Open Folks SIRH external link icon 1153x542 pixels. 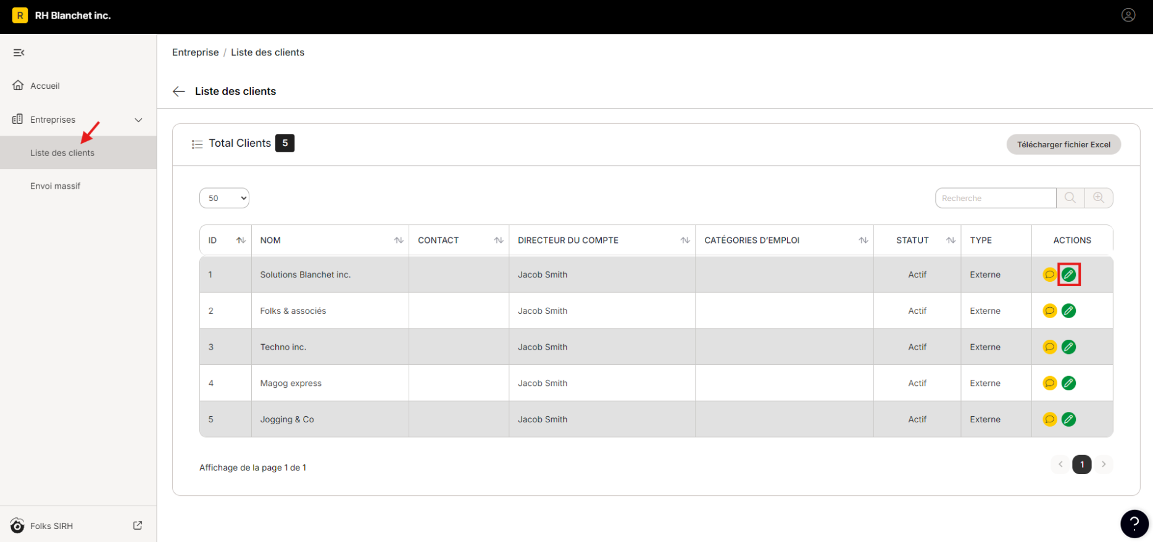[x=138, y=525]
